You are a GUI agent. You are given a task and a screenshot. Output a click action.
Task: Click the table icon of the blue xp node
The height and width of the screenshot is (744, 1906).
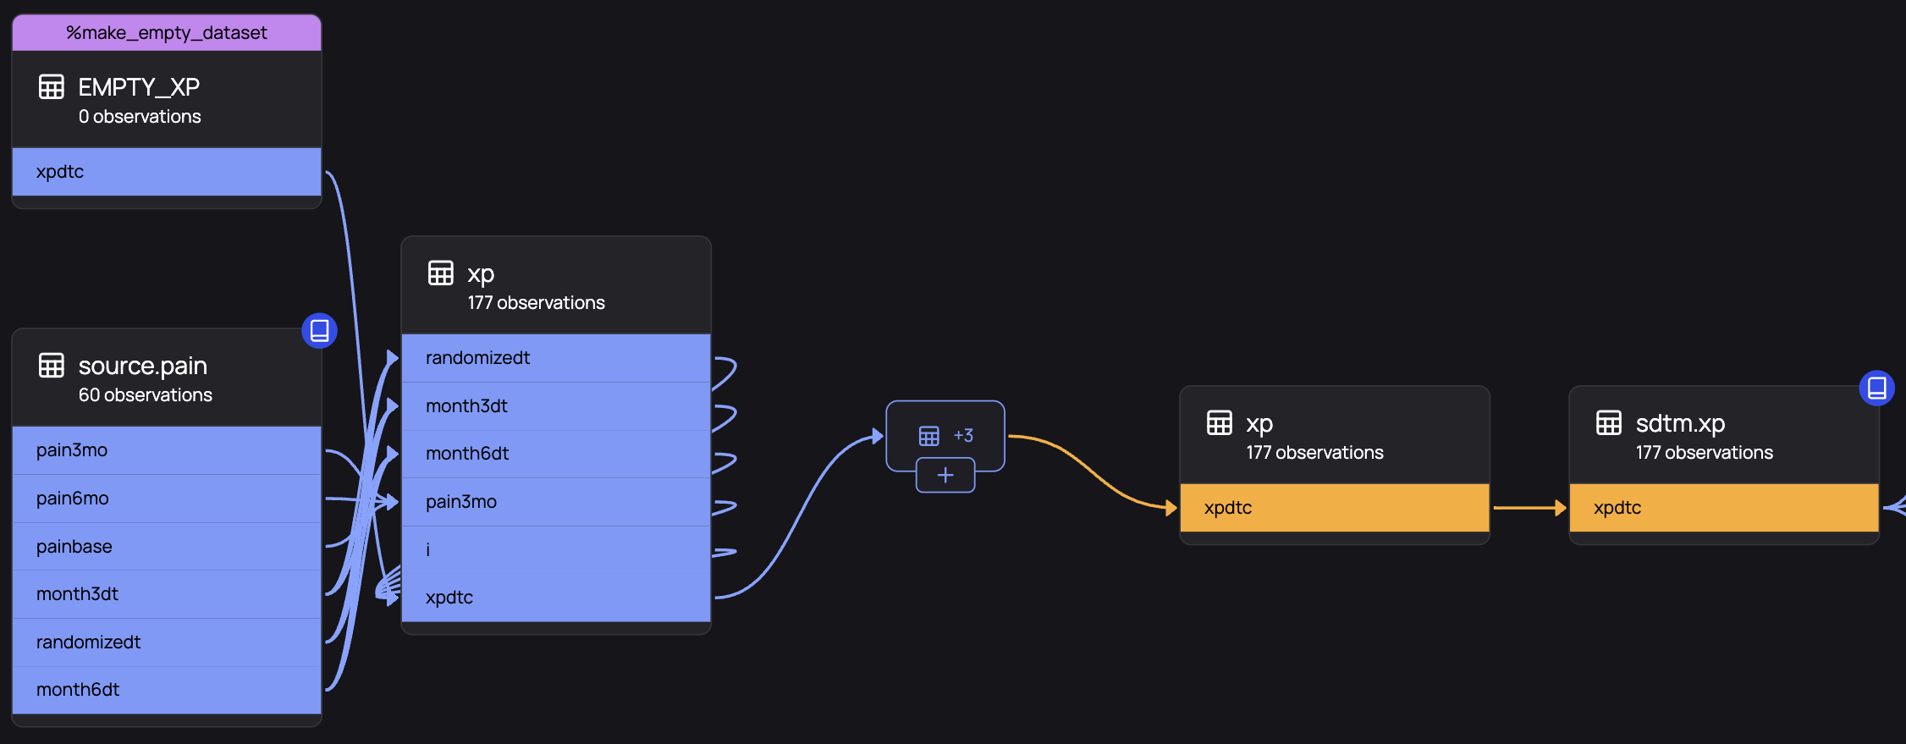[441, 273]
